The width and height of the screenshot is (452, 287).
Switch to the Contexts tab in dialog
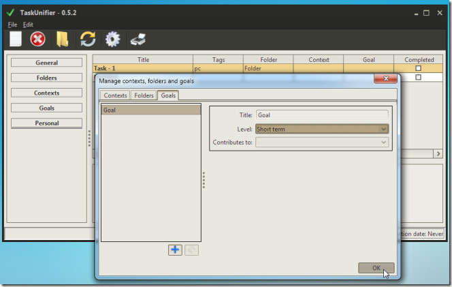[115, 95]
